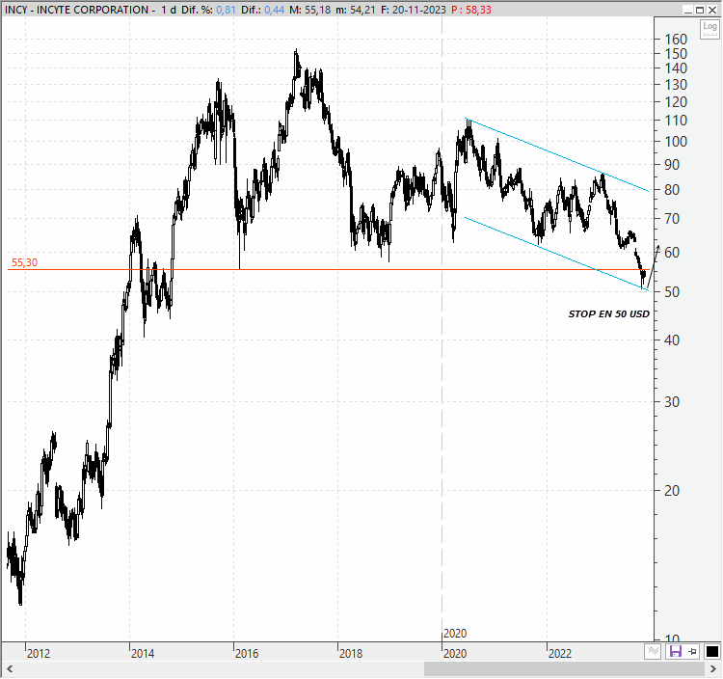Click the 130 price axis label

[x=676, y=85]
